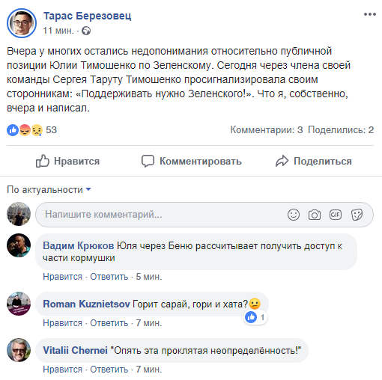Attach a photo using the camera icon
Viewport: 382px width, 380px height.
point(315,215)
